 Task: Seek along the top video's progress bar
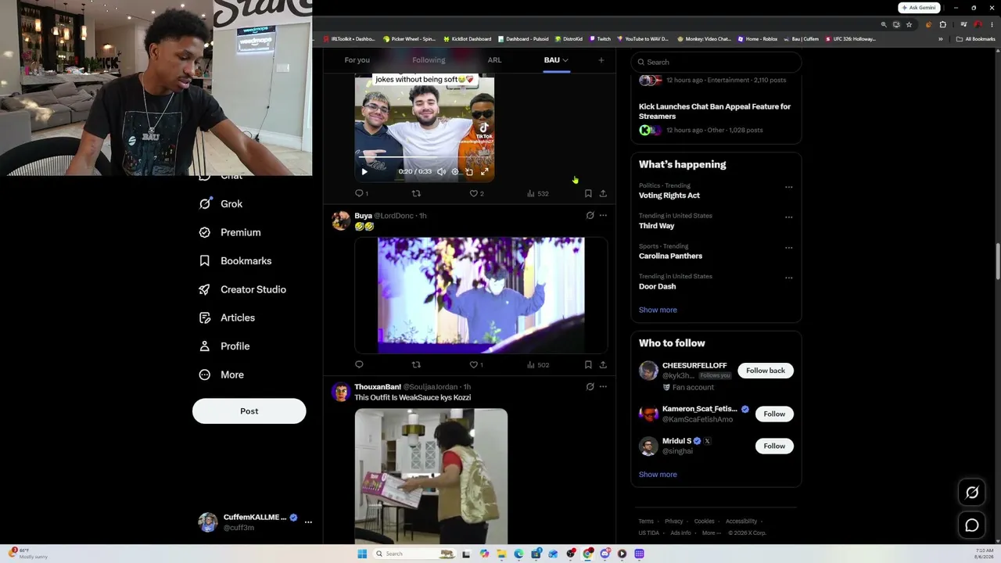point(425,158)
